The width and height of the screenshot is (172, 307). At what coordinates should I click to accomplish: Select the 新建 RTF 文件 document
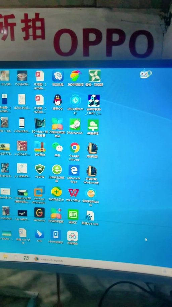(x=23, y=236)
